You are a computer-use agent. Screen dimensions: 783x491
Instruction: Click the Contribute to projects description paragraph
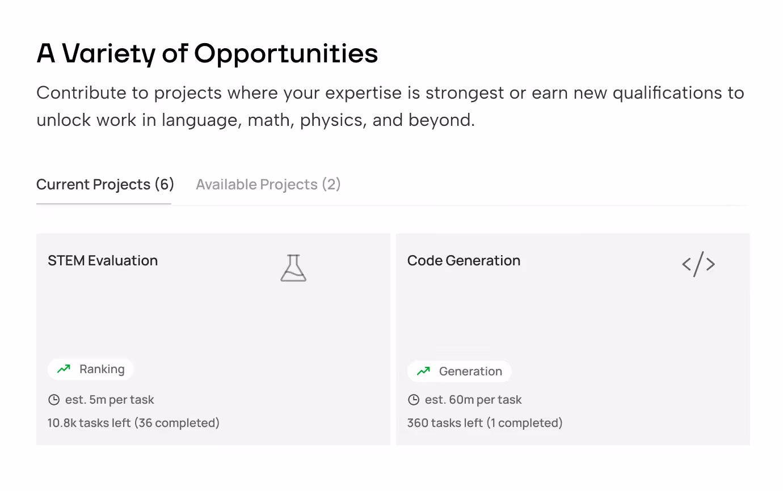tap(390, 106)
